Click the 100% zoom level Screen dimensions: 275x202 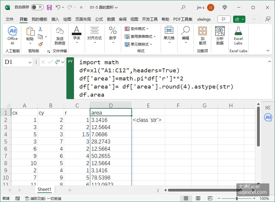point(264,198)
